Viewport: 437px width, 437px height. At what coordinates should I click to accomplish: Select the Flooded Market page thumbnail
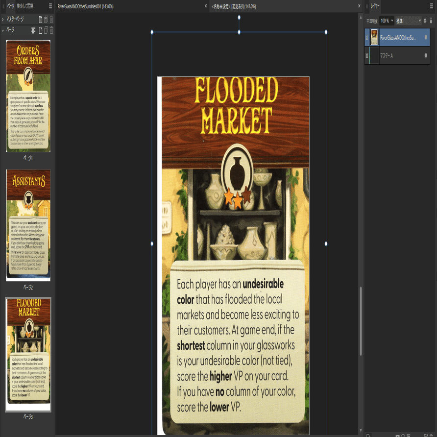pos(28,354)
